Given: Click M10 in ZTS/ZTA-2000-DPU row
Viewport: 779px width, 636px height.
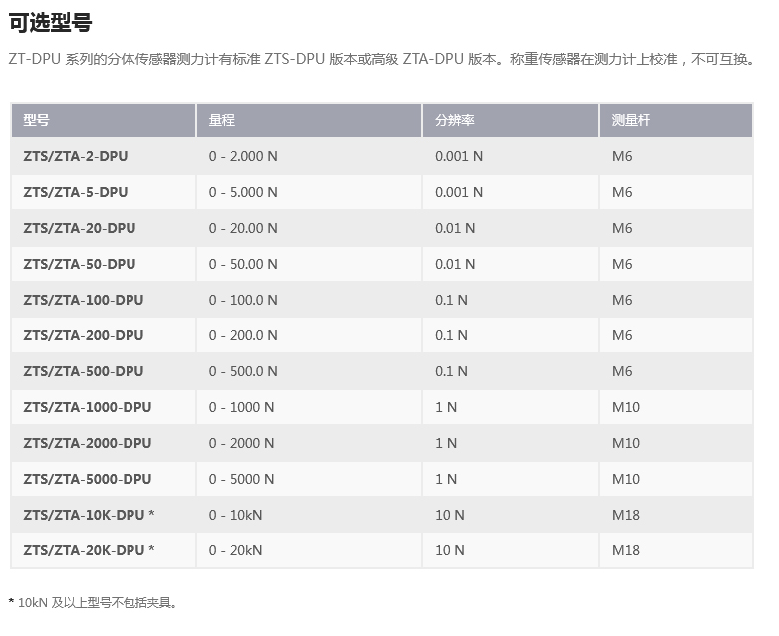Looking at the screenshot, I should coord(626,443).
